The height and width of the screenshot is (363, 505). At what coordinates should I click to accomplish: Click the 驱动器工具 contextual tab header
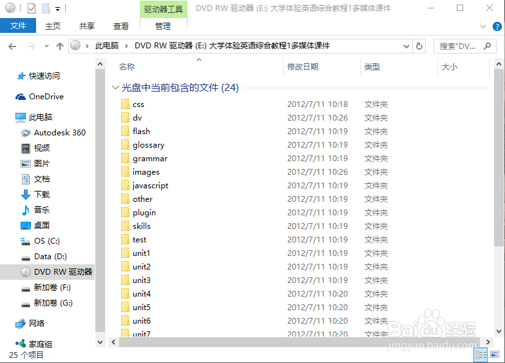tap(164, 9)
